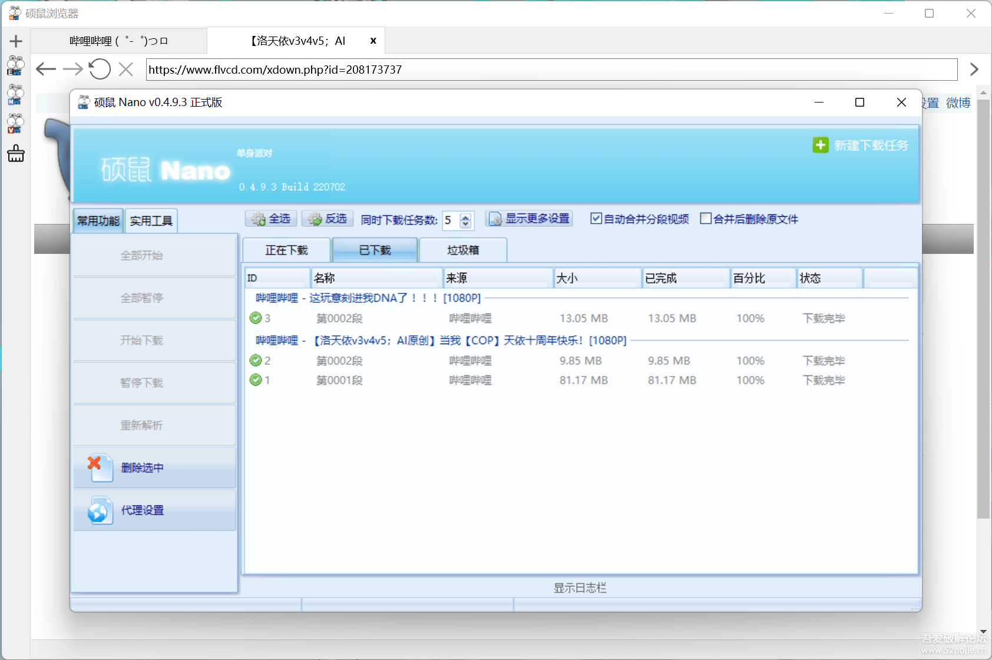The width and height of the screenshot is (992, 660).
Task: Select group 洛天依v3v4v5 天依十周年快乐 [1080P]
Action: (x=441, y=341)
